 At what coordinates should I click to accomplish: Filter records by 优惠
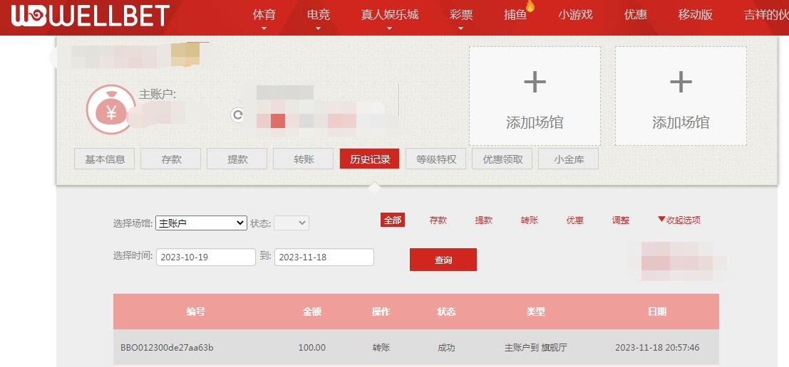pyautogui.click(x=575, y=220)
